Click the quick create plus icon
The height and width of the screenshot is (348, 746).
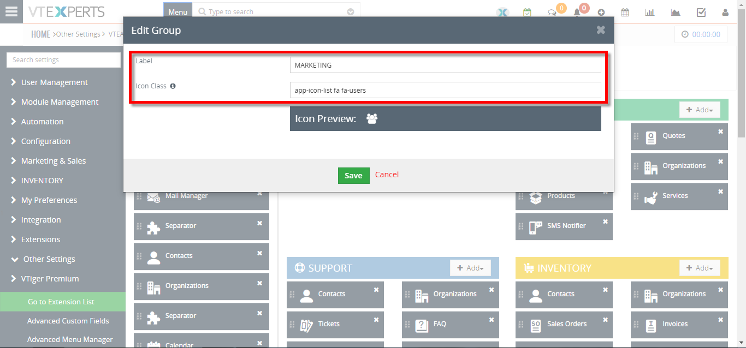click(x=601, y=13)
